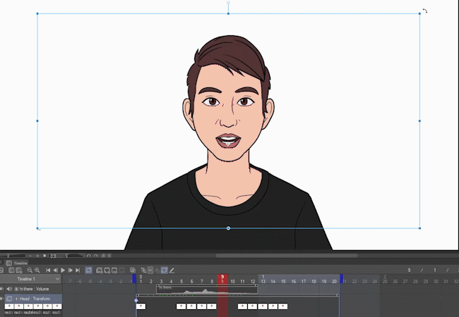Click frame 25 on the timeline ruler
The height and width of the screenshot is (317, 459).
[385, 281]
